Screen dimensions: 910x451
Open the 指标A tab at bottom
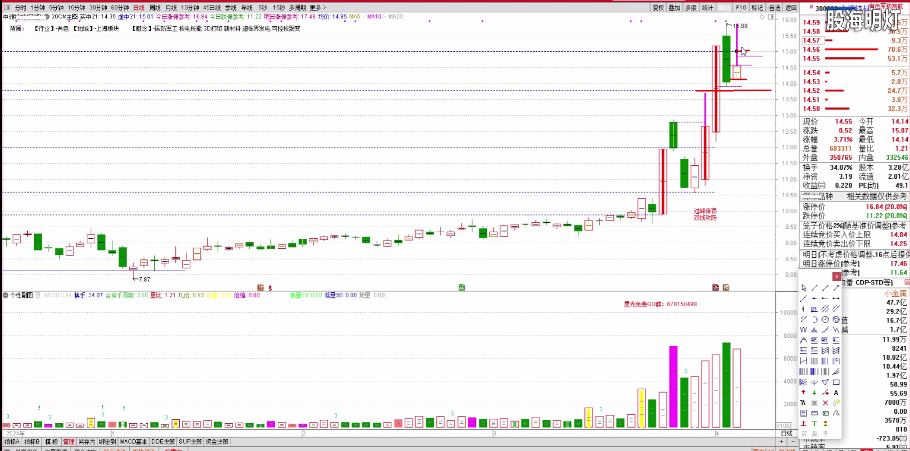12,442
